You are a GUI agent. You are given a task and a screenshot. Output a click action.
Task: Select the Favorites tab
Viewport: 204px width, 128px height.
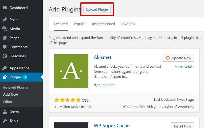128,24
